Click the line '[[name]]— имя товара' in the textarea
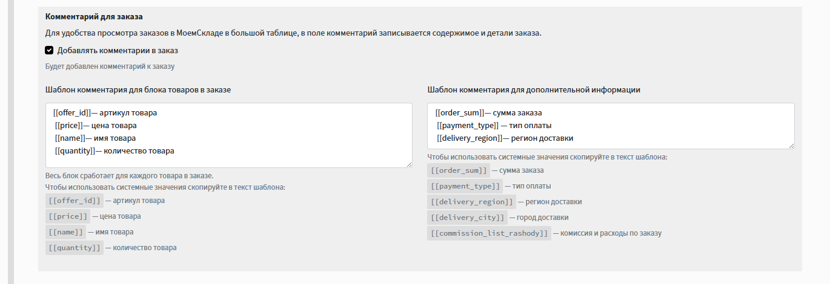Viewport: 830px width, 284px height. [x=95, y=138]
